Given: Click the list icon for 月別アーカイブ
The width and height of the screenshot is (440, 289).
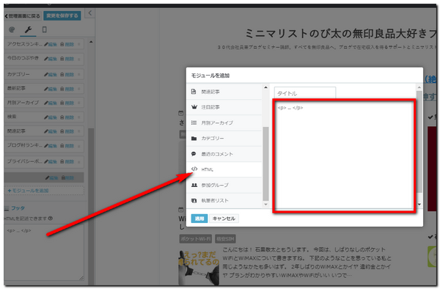Looking at the screenshot, I should pos(194,122).
